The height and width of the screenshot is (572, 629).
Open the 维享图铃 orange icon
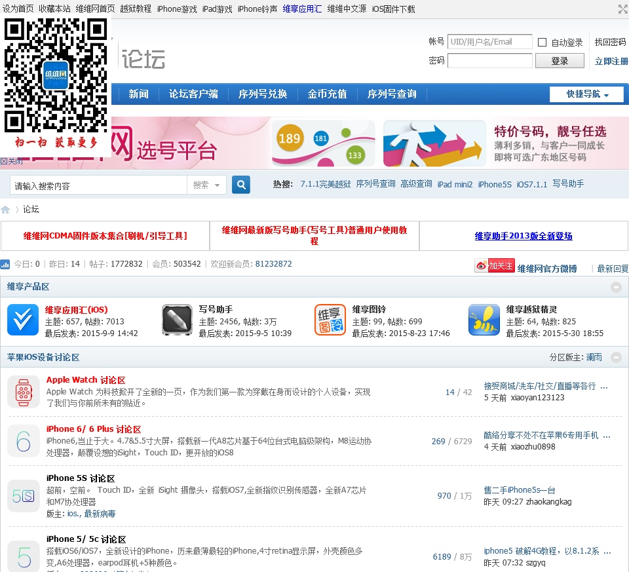(x=330, y=320)
